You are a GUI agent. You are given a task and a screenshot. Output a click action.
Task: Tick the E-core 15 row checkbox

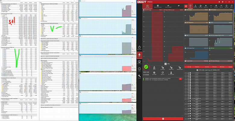click(186, 97)
